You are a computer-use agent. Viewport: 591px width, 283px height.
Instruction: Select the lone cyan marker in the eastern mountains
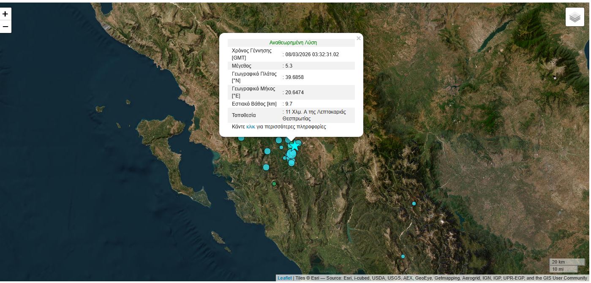coord(414,204)
